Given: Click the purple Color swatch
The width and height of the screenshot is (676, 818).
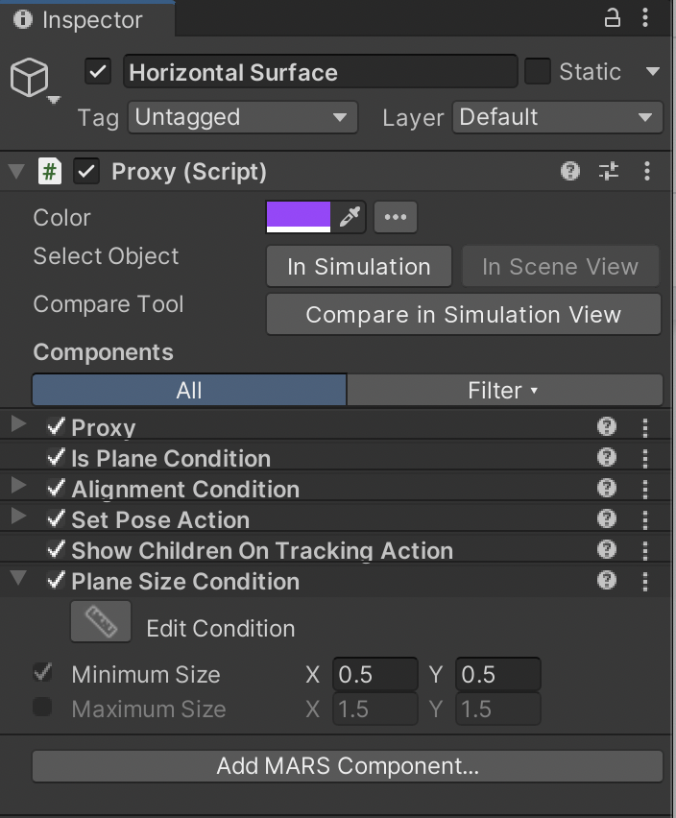Looking at the screenshot, I should click(299, 217).
